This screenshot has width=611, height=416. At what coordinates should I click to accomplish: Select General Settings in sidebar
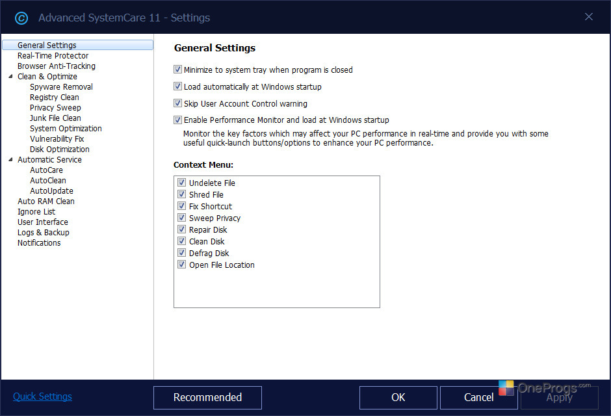pos(77,45)
